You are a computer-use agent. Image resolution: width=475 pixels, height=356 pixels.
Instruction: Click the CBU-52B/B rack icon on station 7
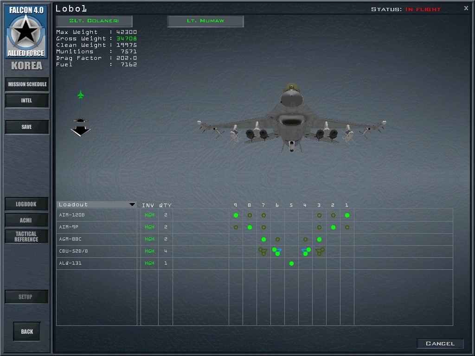coord(263,251)
